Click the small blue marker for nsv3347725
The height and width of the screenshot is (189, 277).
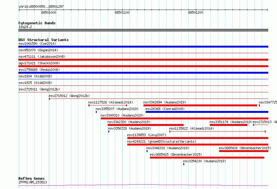pos(259,105)
